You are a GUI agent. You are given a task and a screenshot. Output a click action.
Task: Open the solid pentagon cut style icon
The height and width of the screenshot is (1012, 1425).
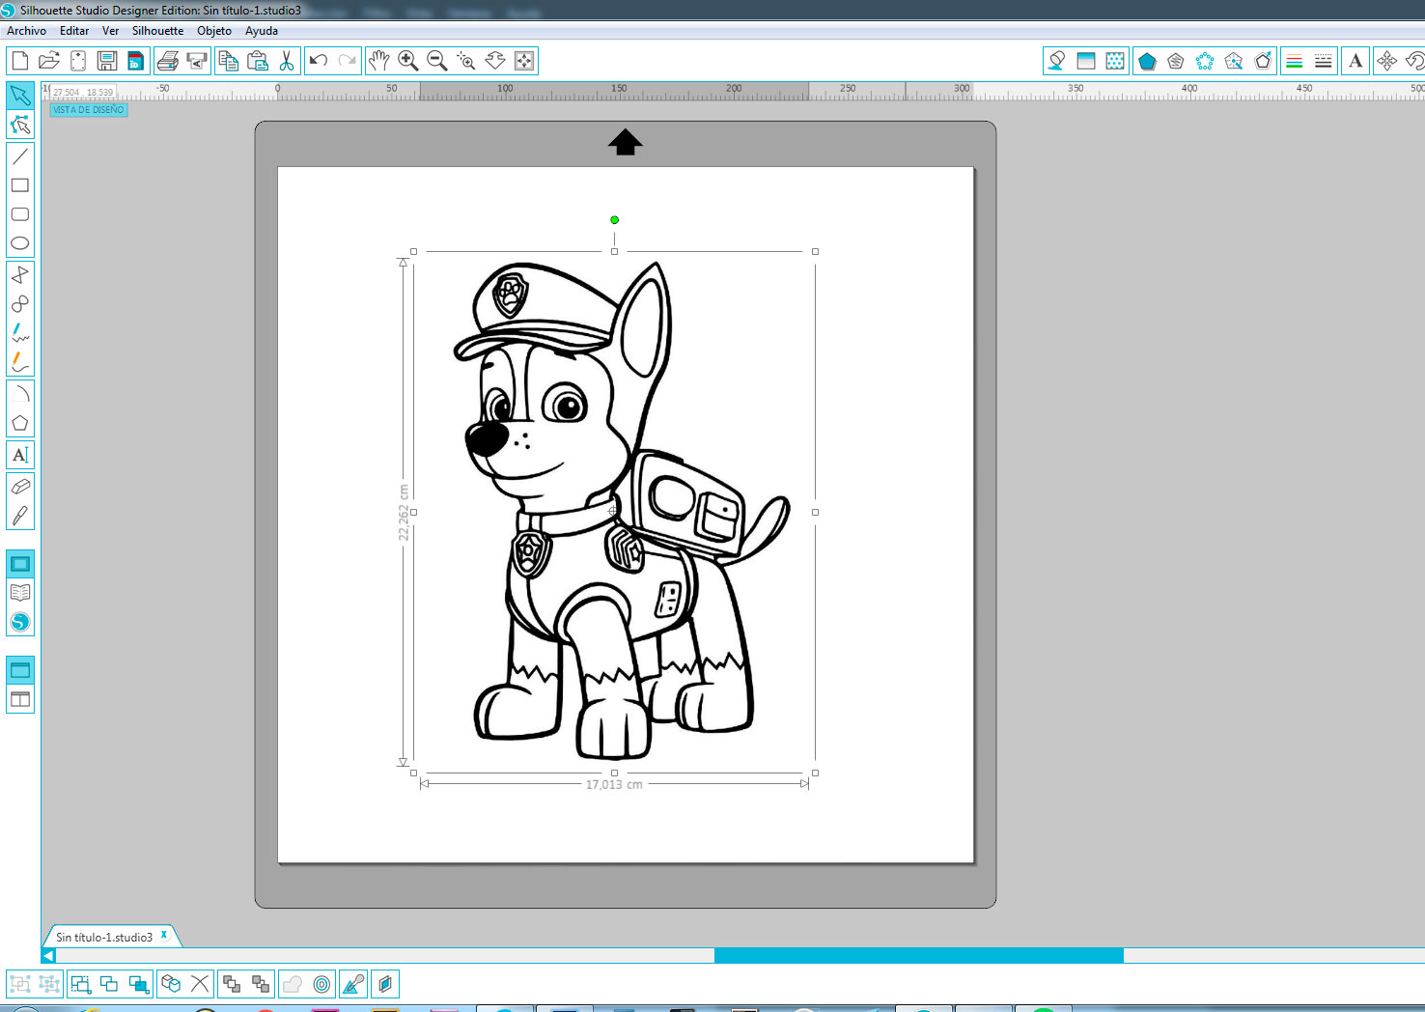click(x=1147, y=61)
